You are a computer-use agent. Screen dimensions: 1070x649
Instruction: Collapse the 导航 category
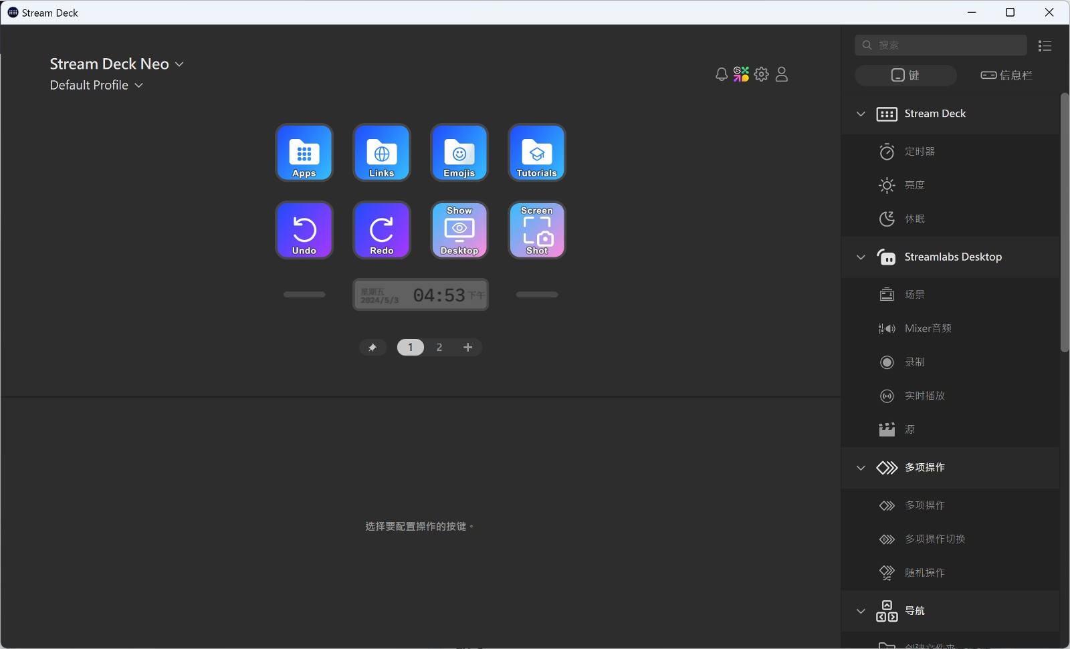(861, 611)
